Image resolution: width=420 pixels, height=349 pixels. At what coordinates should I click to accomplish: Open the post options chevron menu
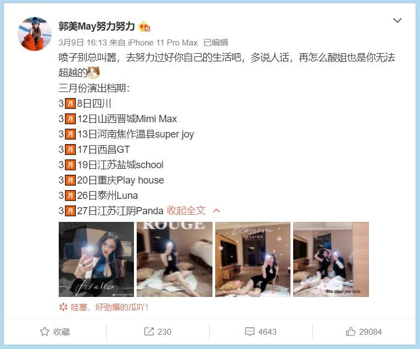point(397,20)
